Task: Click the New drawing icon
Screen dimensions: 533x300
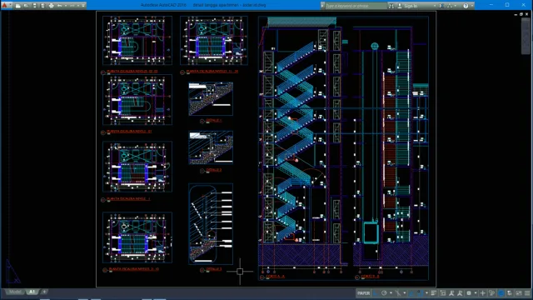Action: 18,6
